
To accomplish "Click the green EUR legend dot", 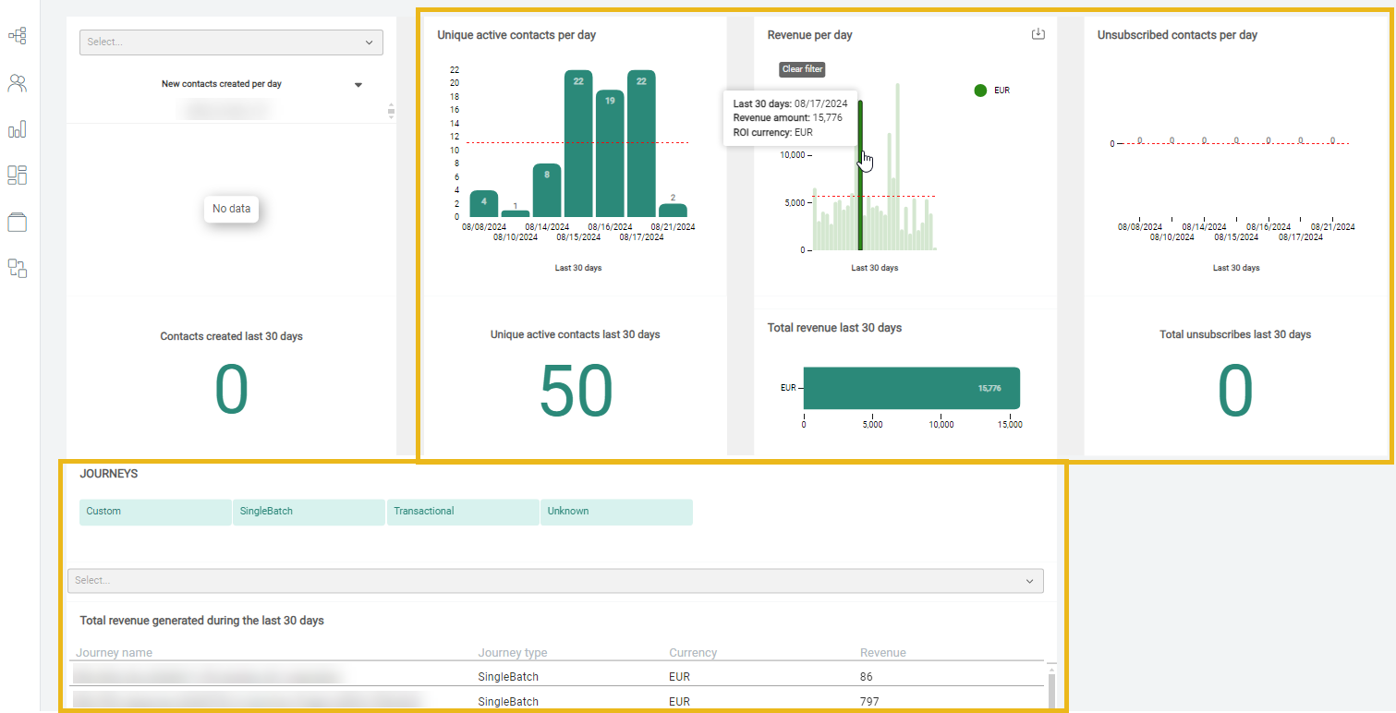I will (x=980, y=91).
